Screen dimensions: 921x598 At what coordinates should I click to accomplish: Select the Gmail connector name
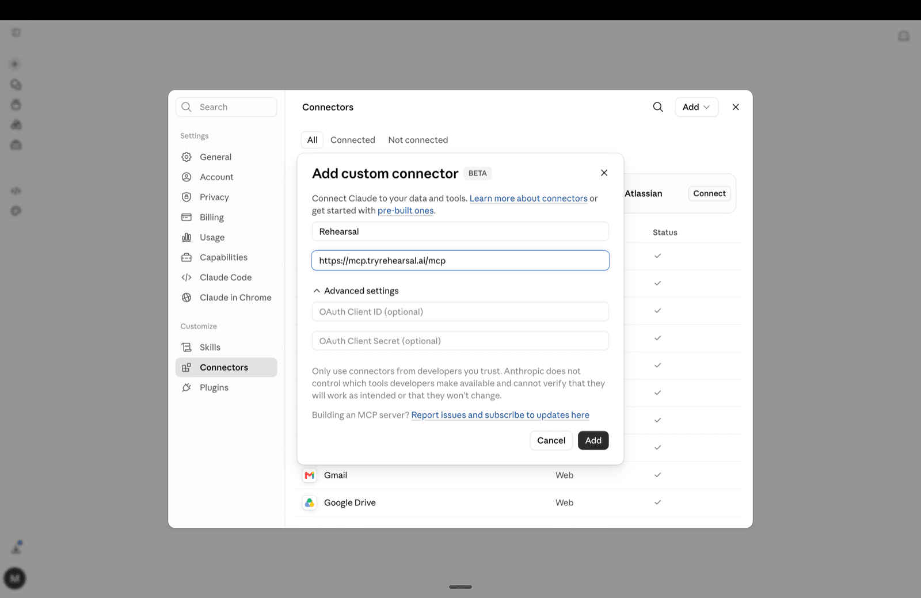[336, 475]
